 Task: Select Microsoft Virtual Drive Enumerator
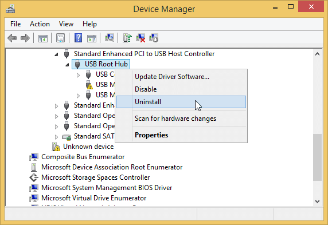click(x=93, y=198)
